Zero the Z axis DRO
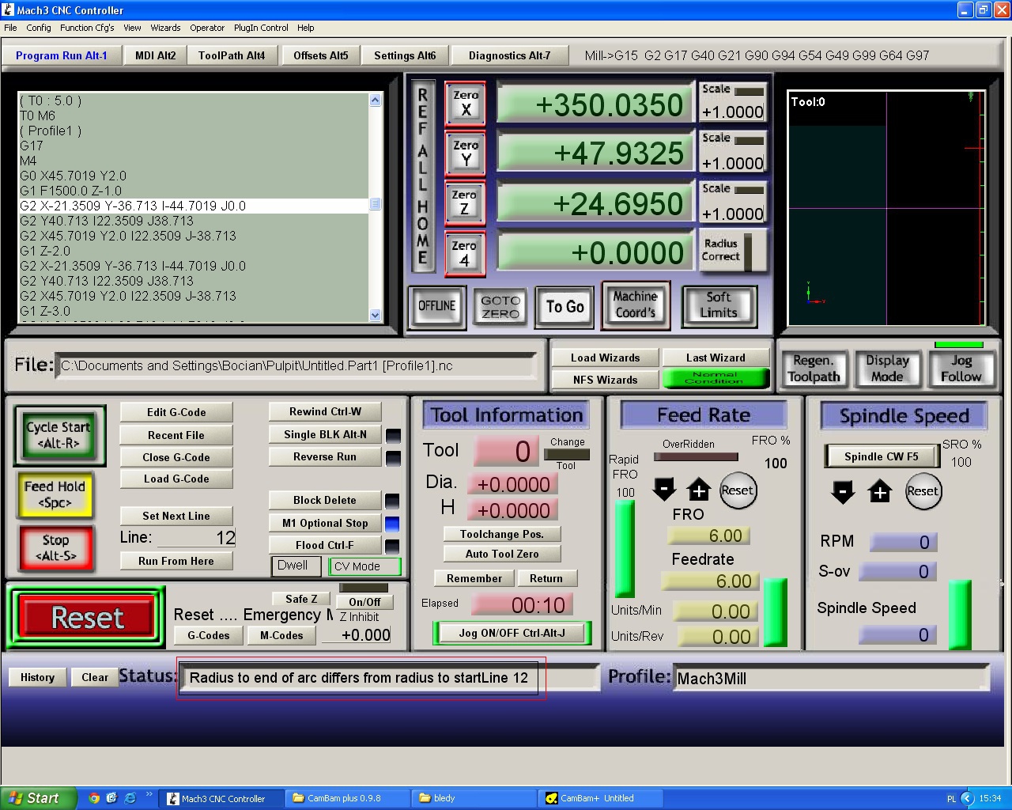1012x810 pixels. point(465,202)
